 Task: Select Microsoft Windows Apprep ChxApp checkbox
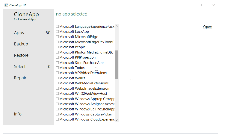[57, 99]
